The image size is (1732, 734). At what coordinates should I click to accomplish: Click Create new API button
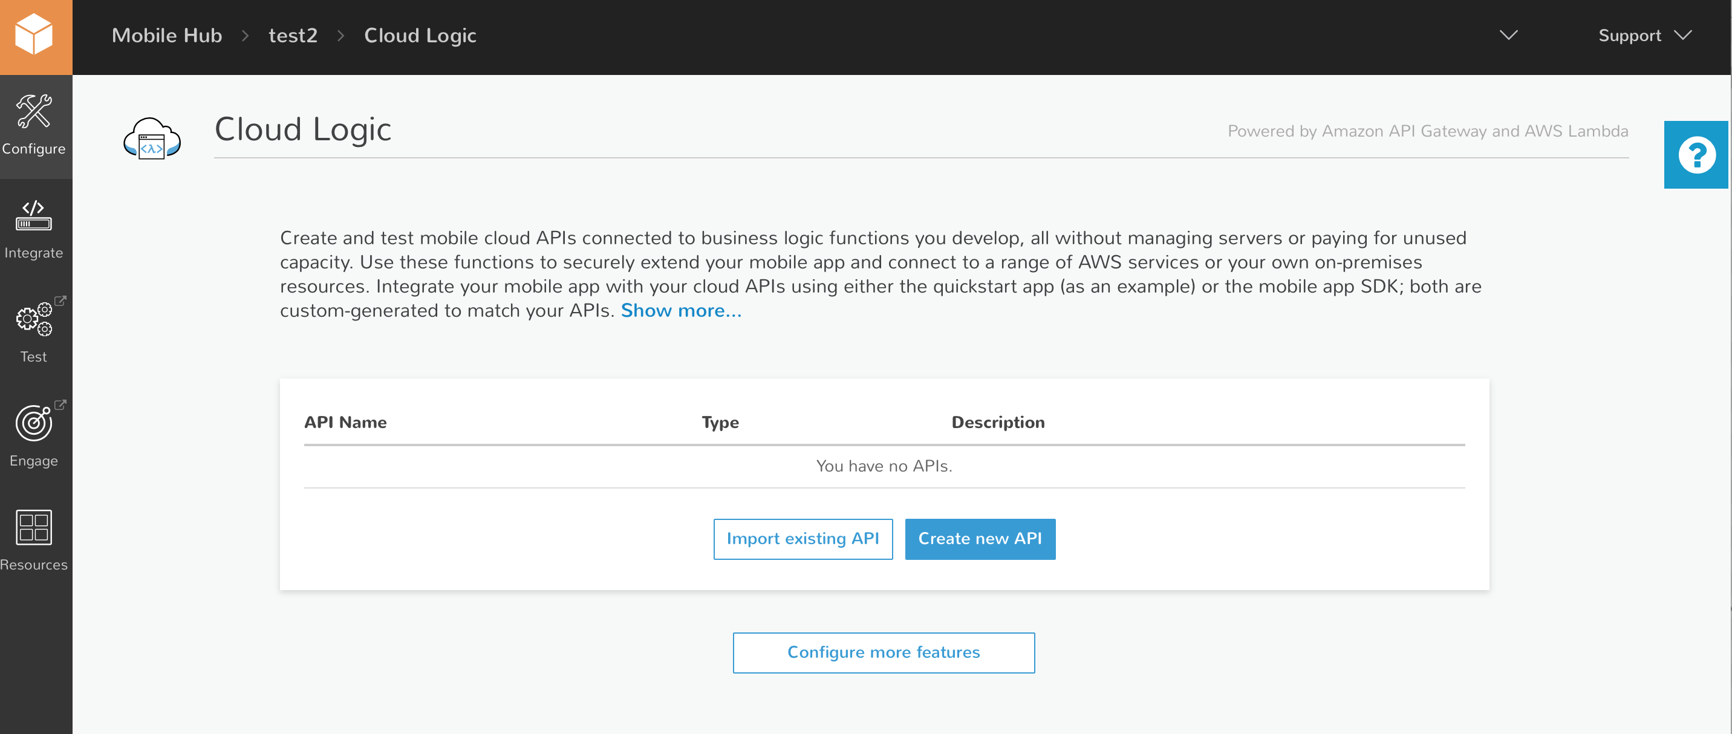[980, 539]
